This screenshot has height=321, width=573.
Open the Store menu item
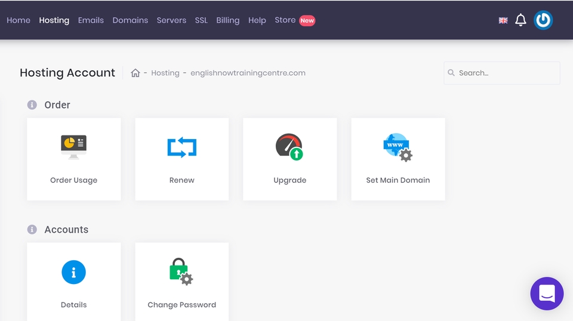coord(285,20)
